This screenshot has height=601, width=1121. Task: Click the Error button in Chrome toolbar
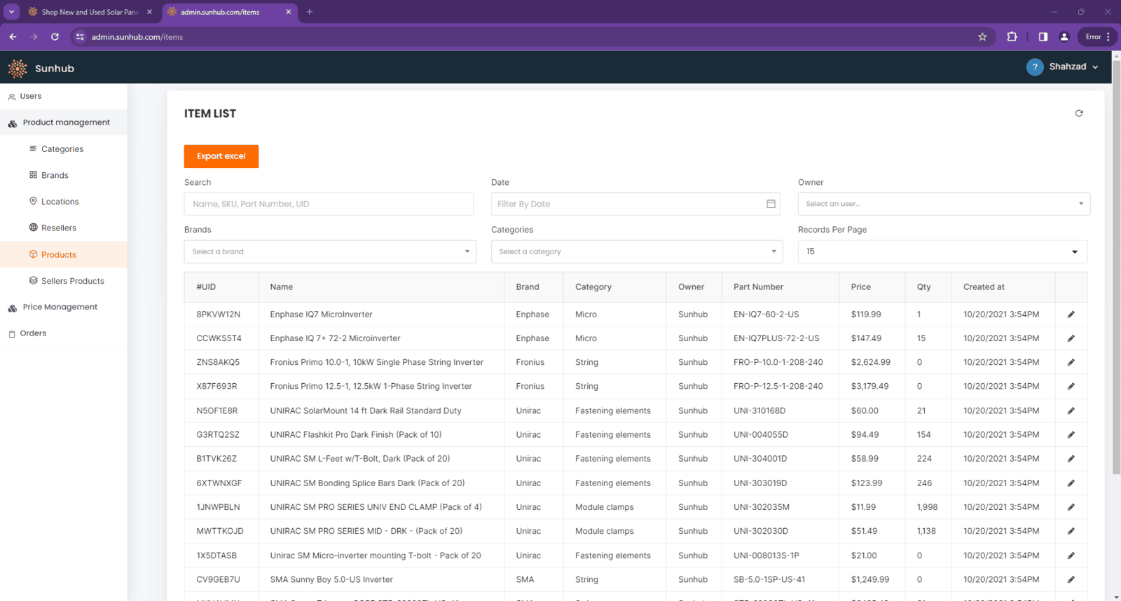[x=1098, y=37]
